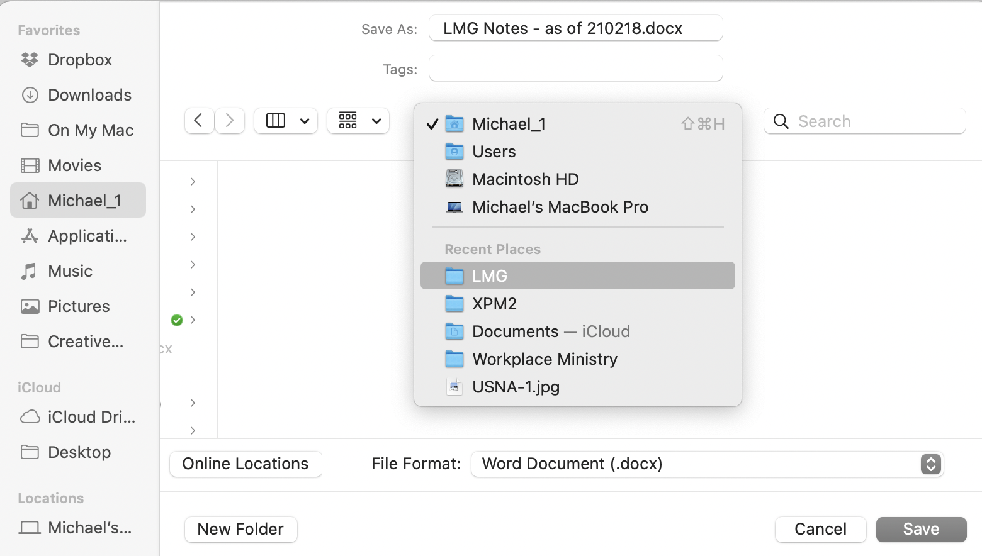Click the Online Locations button
The width and height of the screenshot is (982, 556).
pos(245,464)
